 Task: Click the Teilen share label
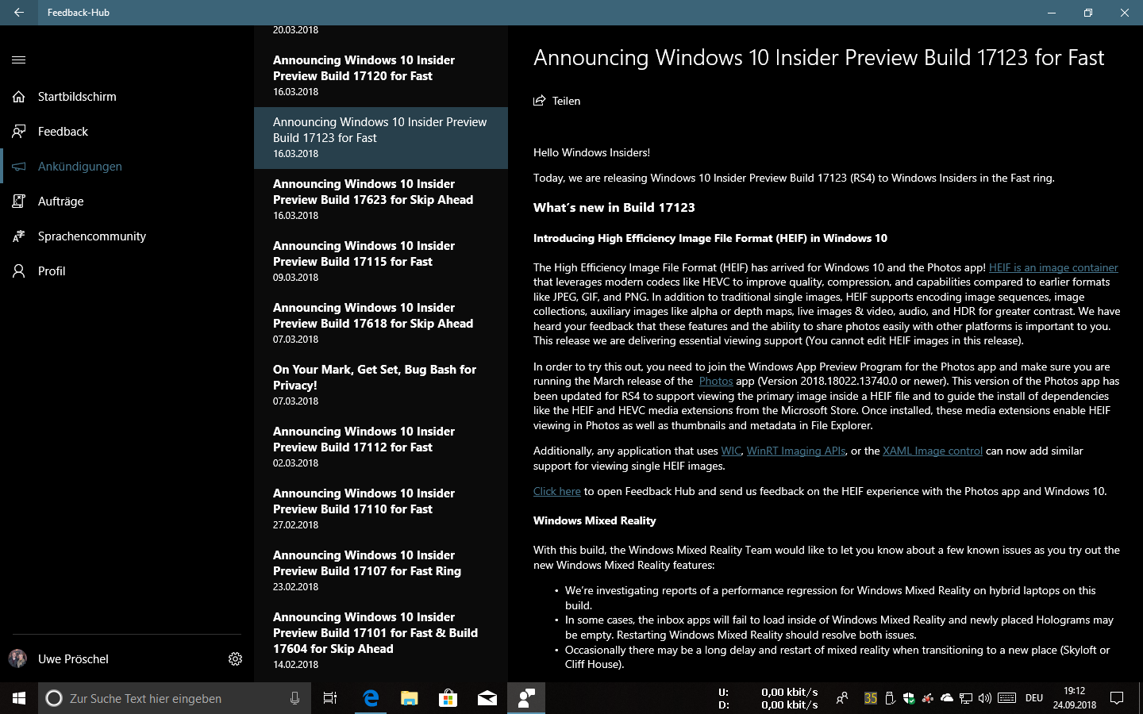point(566,101)
